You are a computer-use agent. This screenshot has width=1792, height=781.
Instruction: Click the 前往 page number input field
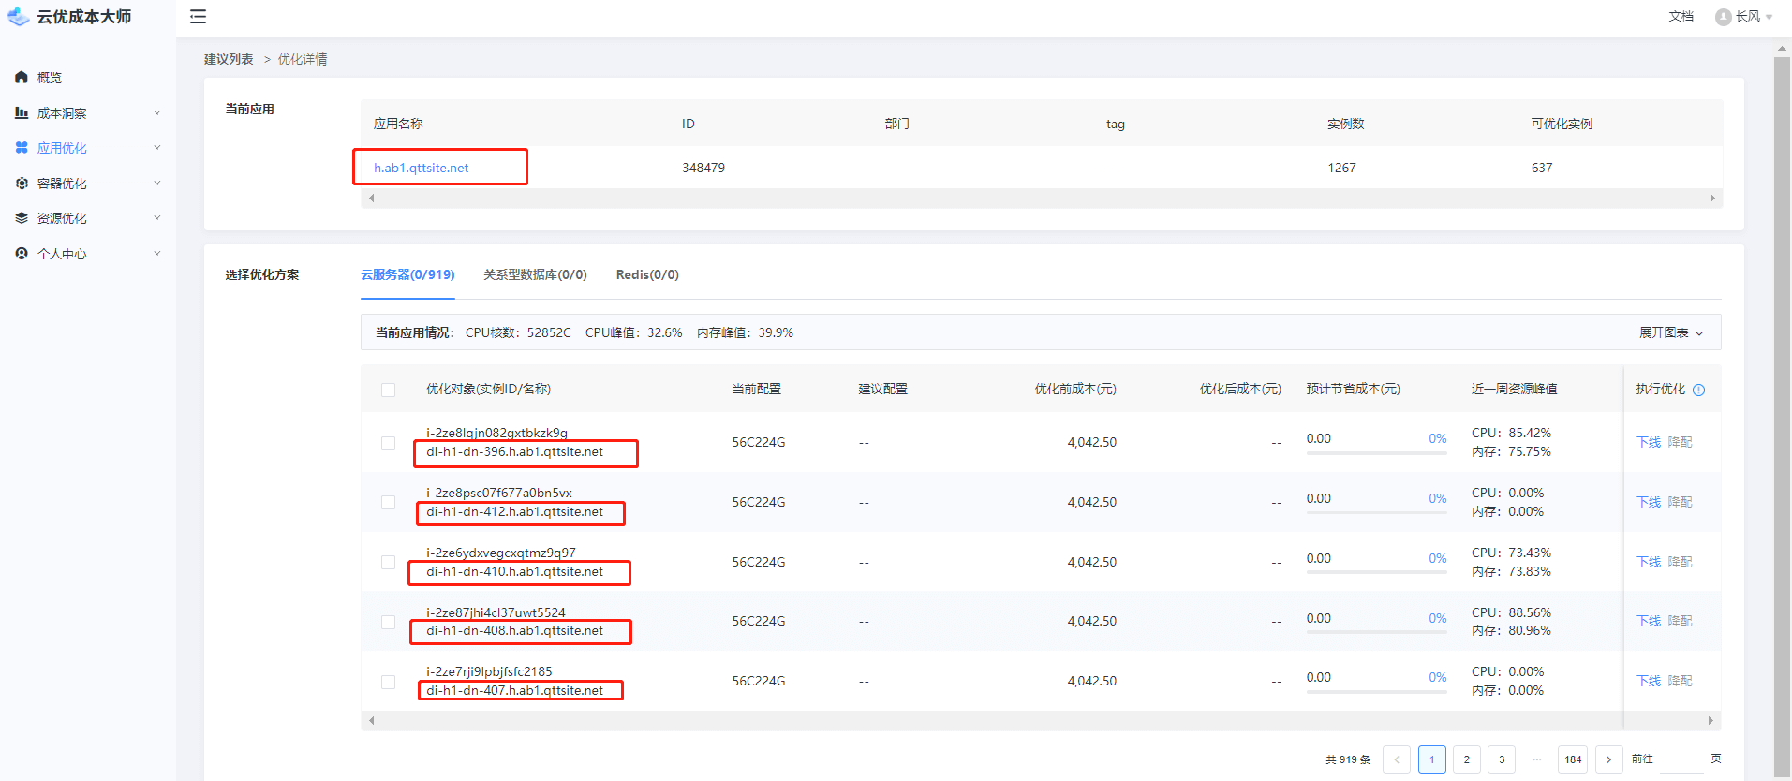[x=1681, y=759]
